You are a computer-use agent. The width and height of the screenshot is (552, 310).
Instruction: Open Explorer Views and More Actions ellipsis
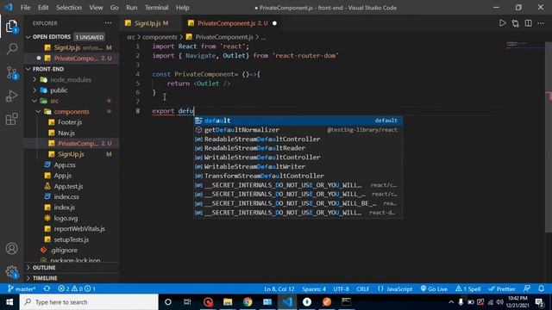tap(108, 23)
